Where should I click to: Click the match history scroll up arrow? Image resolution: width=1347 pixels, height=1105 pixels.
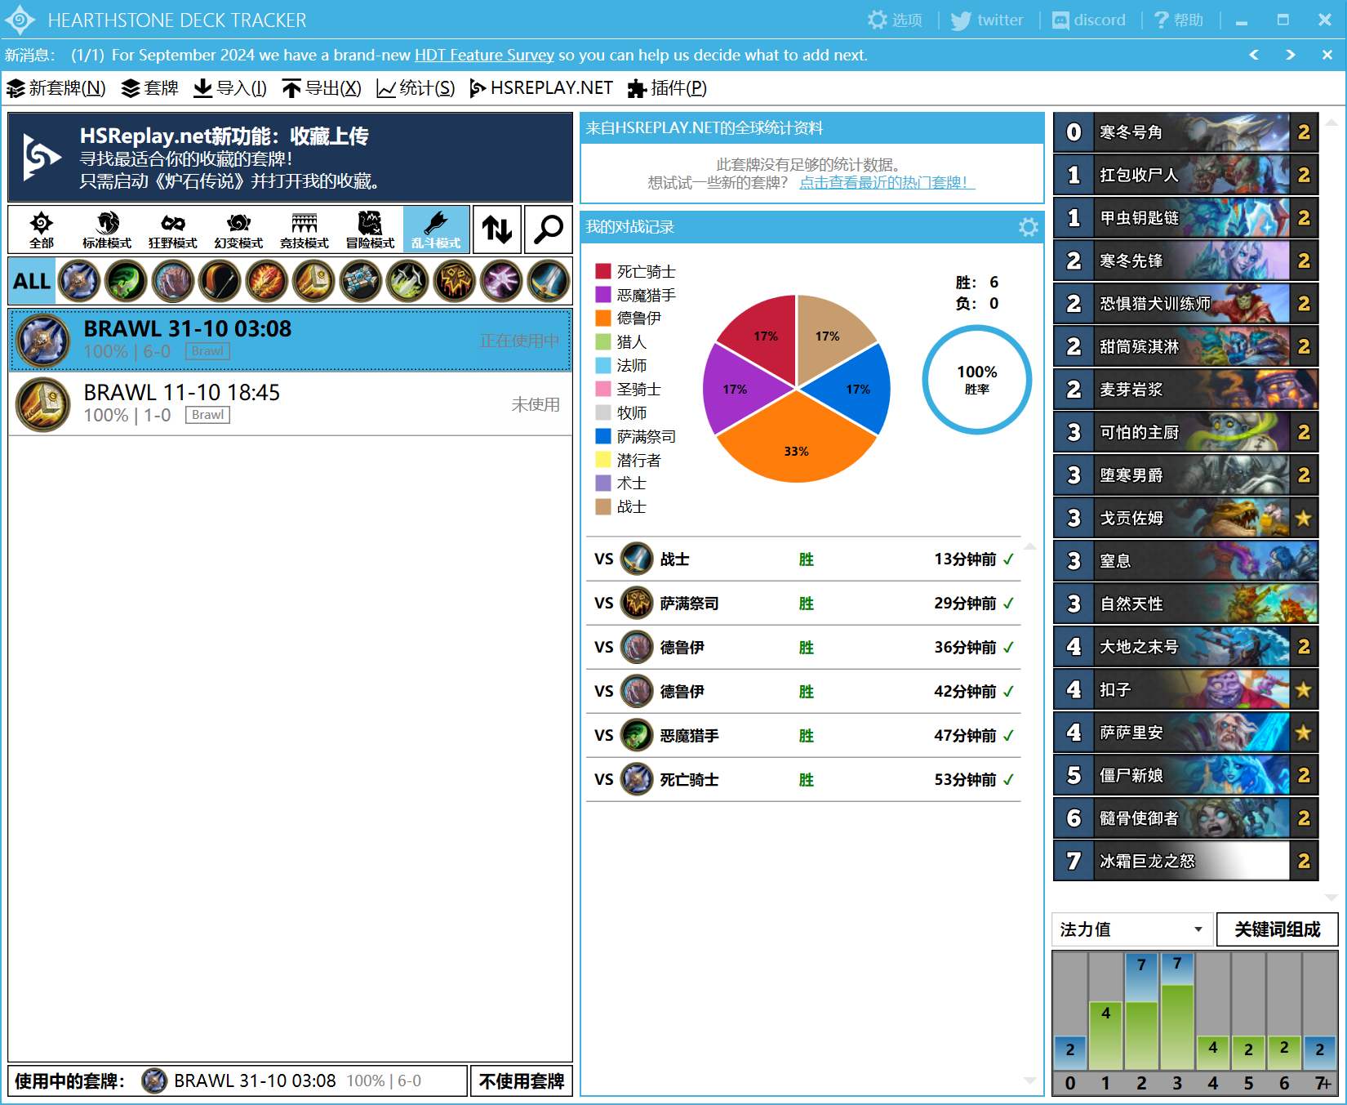(x=1030, y=546)
